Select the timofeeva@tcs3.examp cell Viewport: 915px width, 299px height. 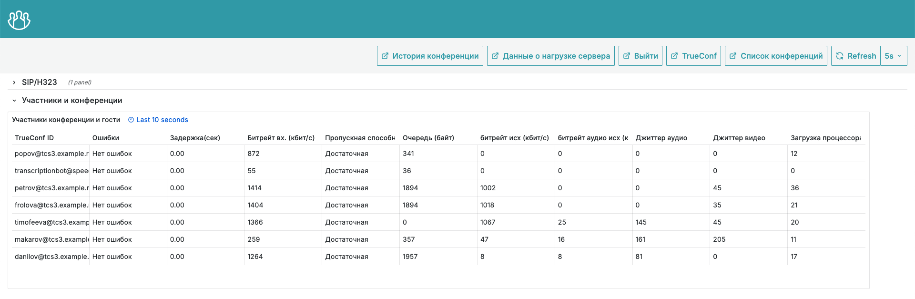(x=51, y=222)
